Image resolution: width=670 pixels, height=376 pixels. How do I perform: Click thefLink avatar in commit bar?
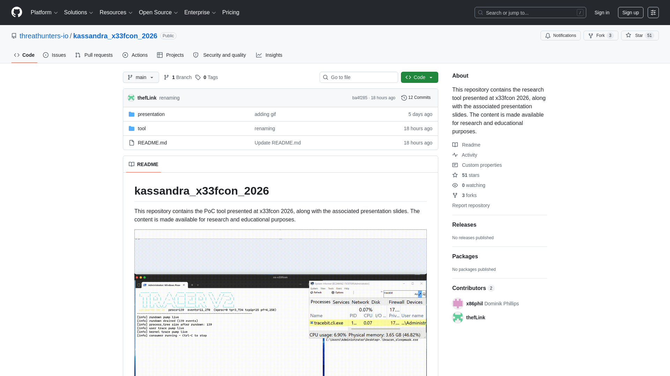pyautogui.click(x=131, y=98)
